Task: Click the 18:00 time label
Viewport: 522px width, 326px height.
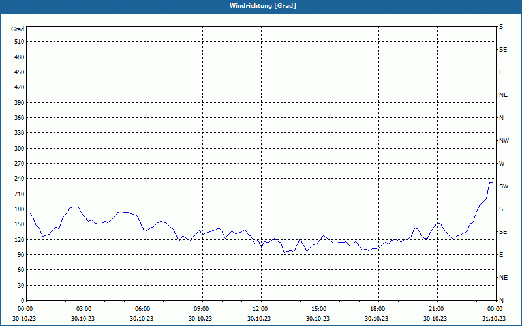Action: (377, 309)
